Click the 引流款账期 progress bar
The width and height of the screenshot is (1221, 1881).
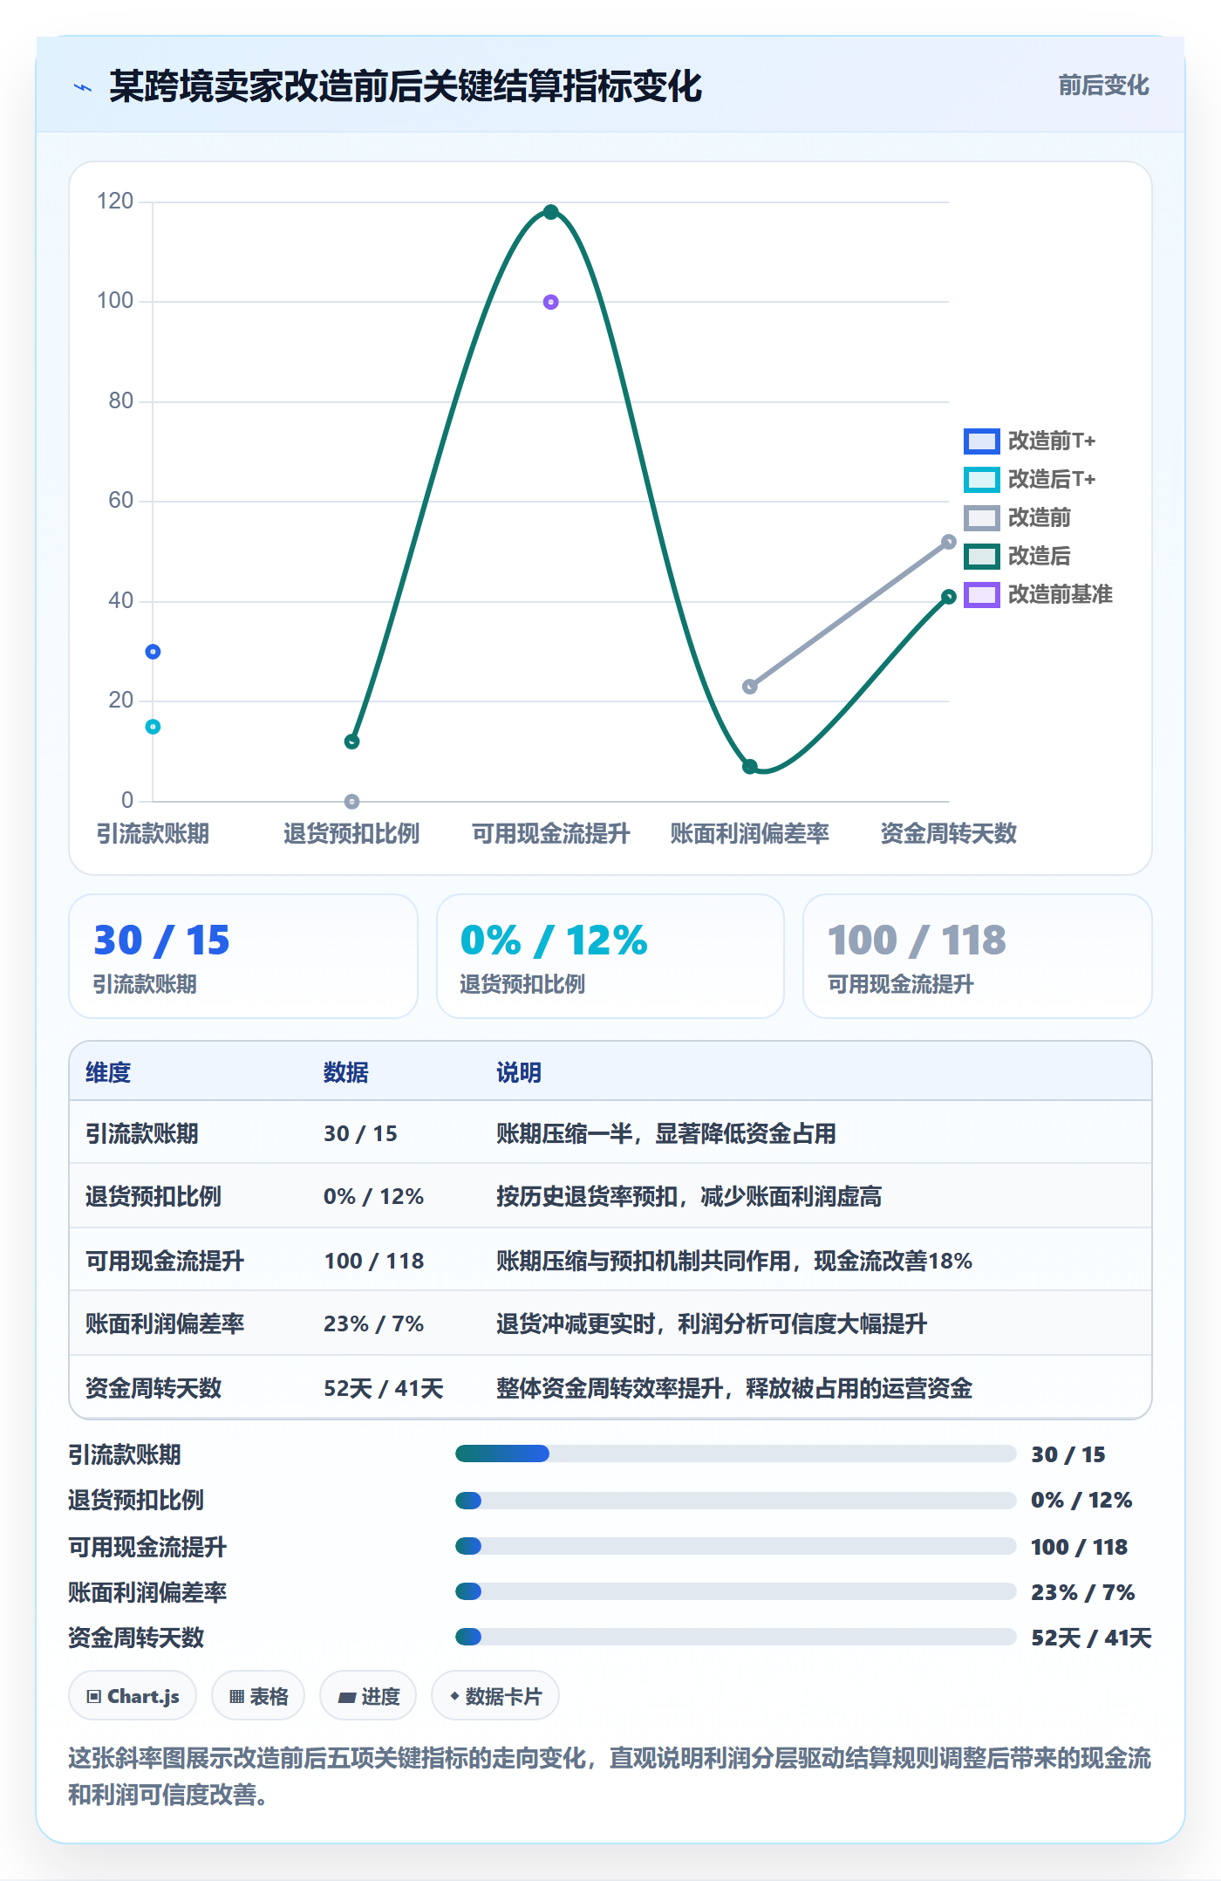pyautogui.click(x=735, y=1453)
